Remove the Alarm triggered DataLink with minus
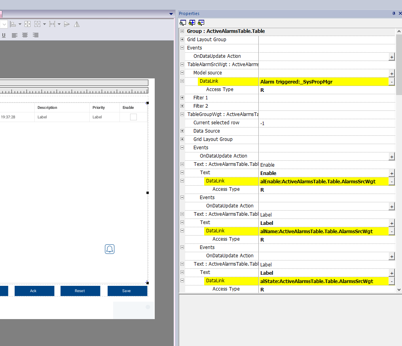 tap(391, 82)
